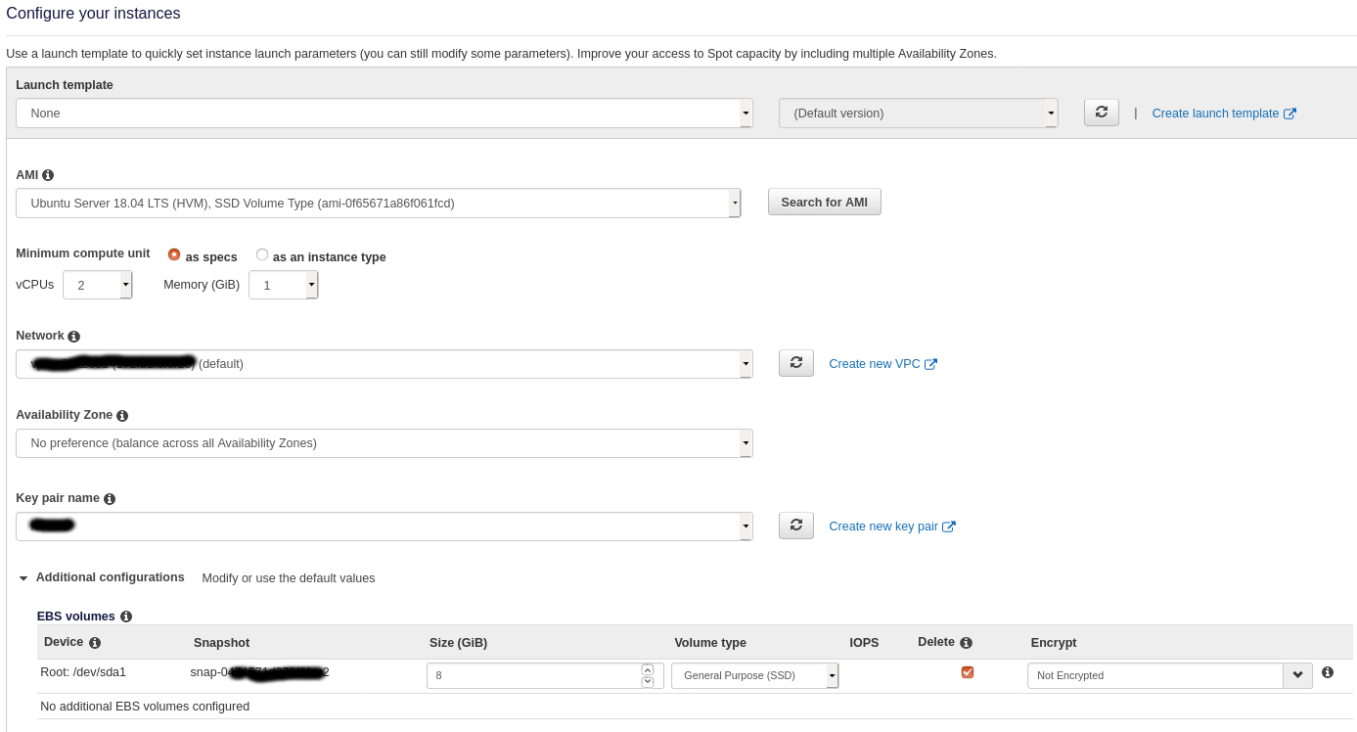The width and height of the screenshot is (1357, 732).
Task: Select the "as specs" radio button
Action: [174, 254]
